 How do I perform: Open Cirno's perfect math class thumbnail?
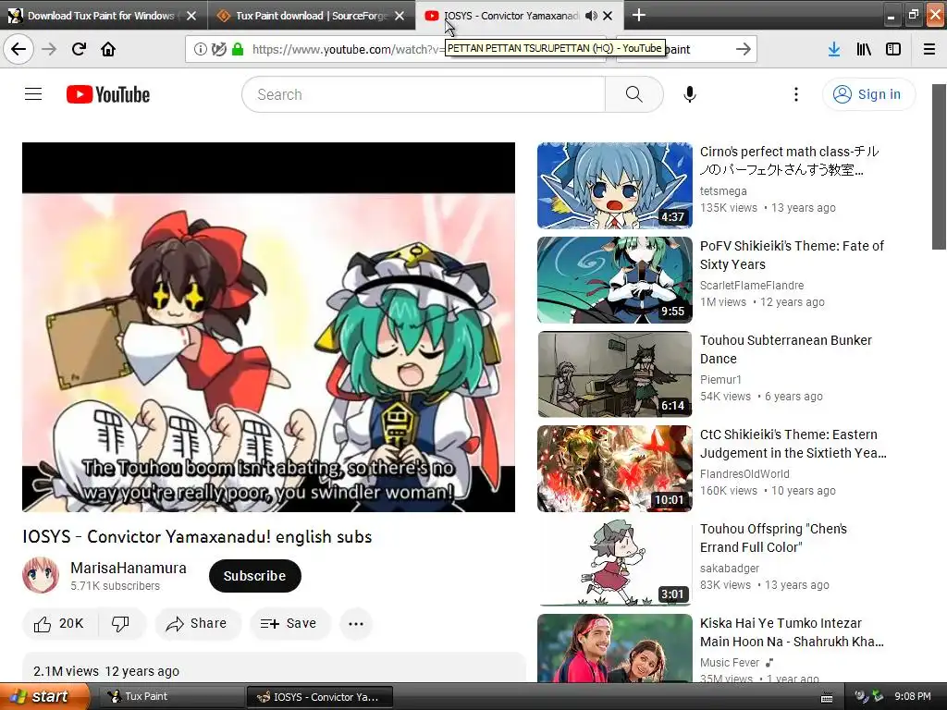(x=615, y=185)
